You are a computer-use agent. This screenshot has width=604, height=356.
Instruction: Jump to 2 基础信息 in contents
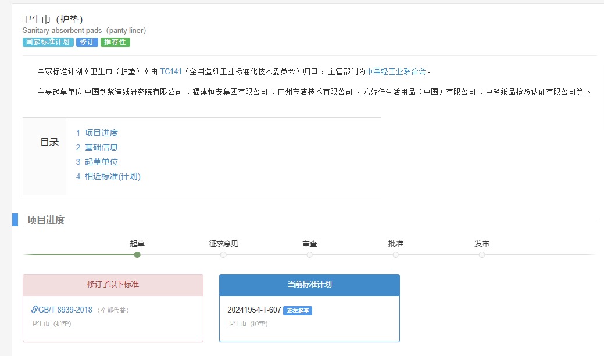(x=97, y=147)
